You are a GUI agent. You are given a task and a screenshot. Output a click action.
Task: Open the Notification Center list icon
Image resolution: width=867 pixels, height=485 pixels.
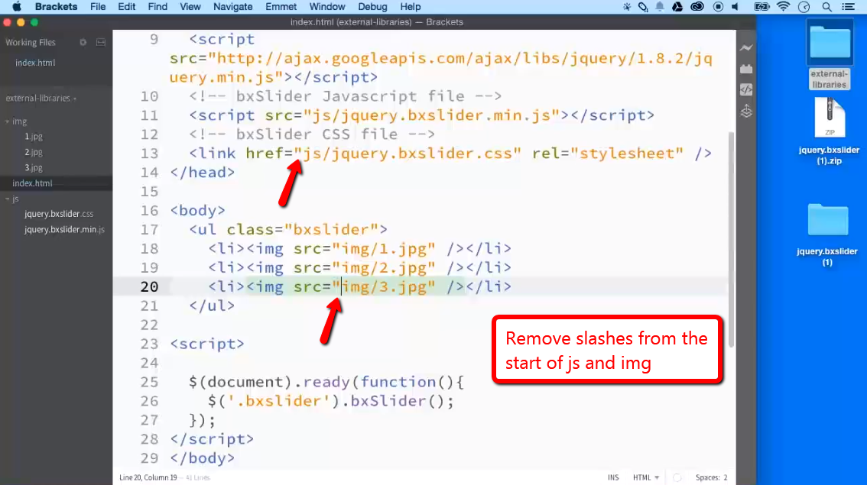(x=848, y=7)
